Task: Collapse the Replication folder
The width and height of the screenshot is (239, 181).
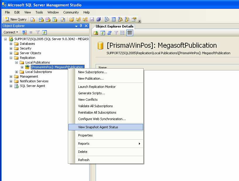Action: (11, 58)
